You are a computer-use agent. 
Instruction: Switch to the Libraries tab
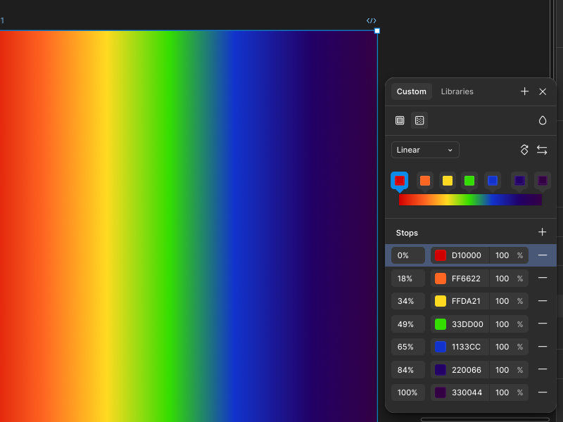pyautogui.click(x=457, y=91)
